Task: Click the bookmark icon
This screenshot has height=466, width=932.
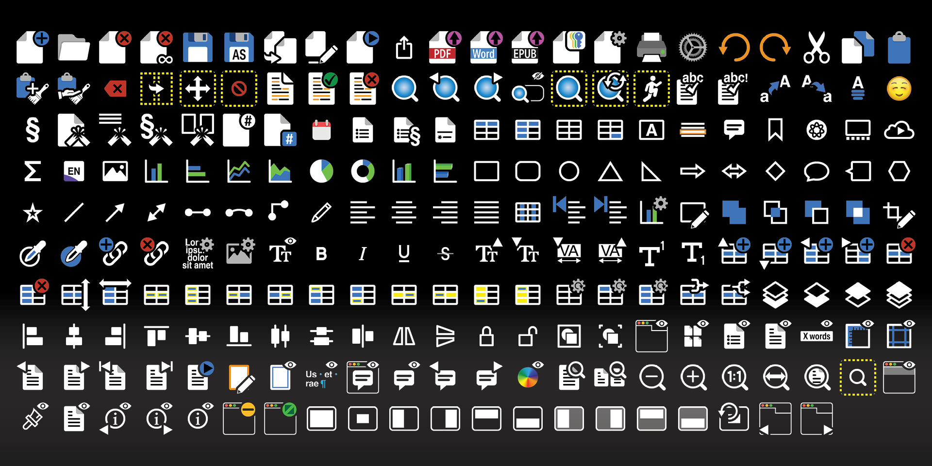Action: click(775, 130)
